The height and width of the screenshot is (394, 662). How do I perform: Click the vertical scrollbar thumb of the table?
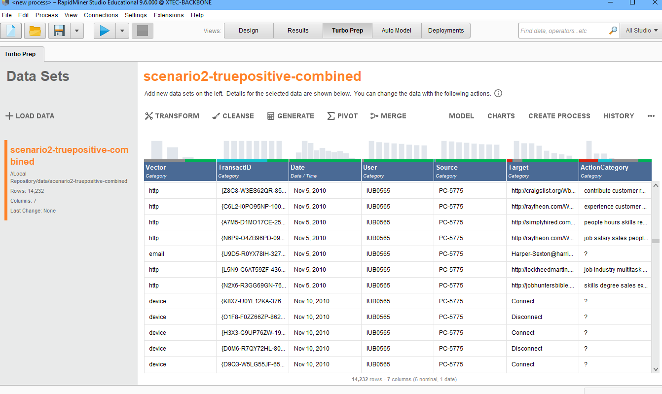coord(656,241)
